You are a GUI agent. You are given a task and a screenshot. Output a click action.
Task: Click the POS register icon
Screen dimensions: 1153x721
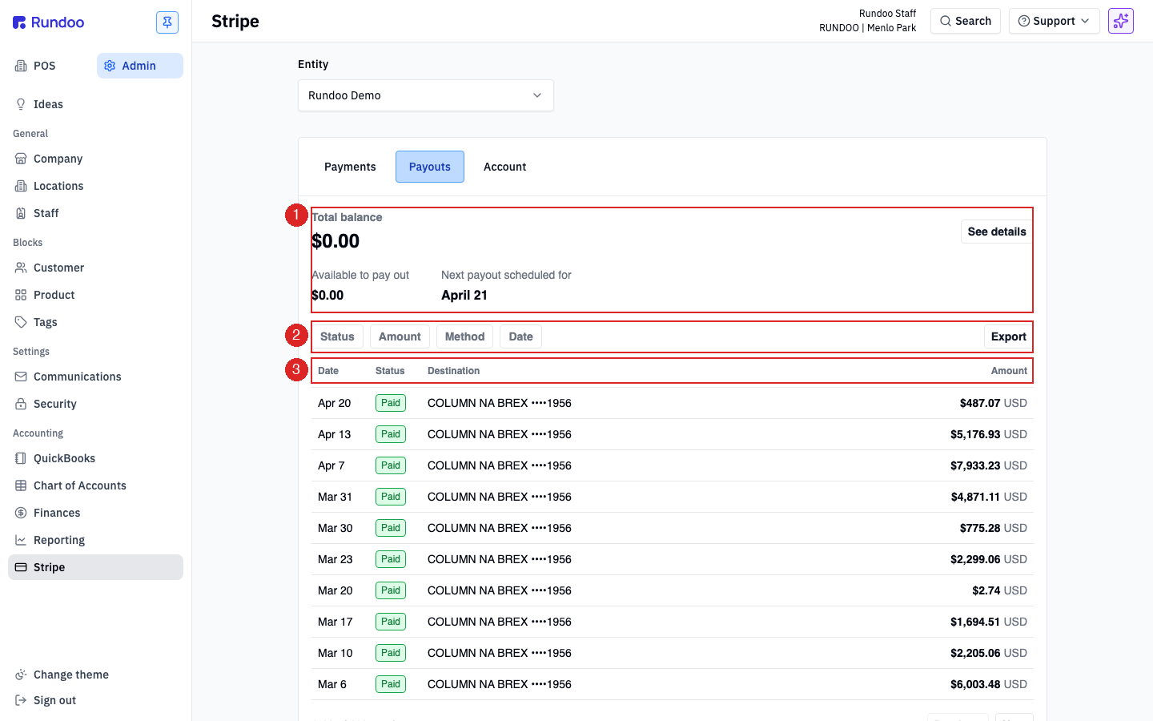point(21,66)
